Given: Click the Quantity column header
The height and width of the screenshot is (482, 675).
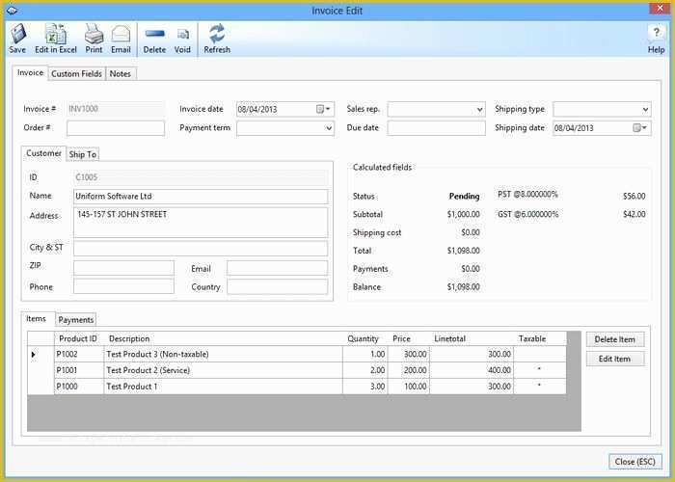Looking at the screenshot, I should click(365, 338).
